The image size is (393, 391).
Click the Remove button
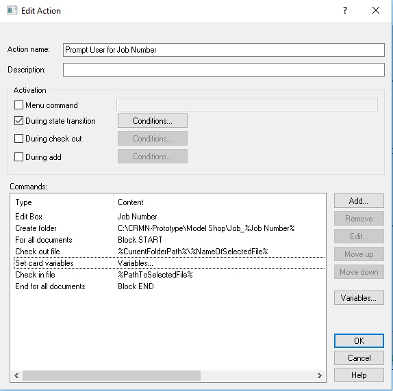pyautogui.click(x=359, y=218)
